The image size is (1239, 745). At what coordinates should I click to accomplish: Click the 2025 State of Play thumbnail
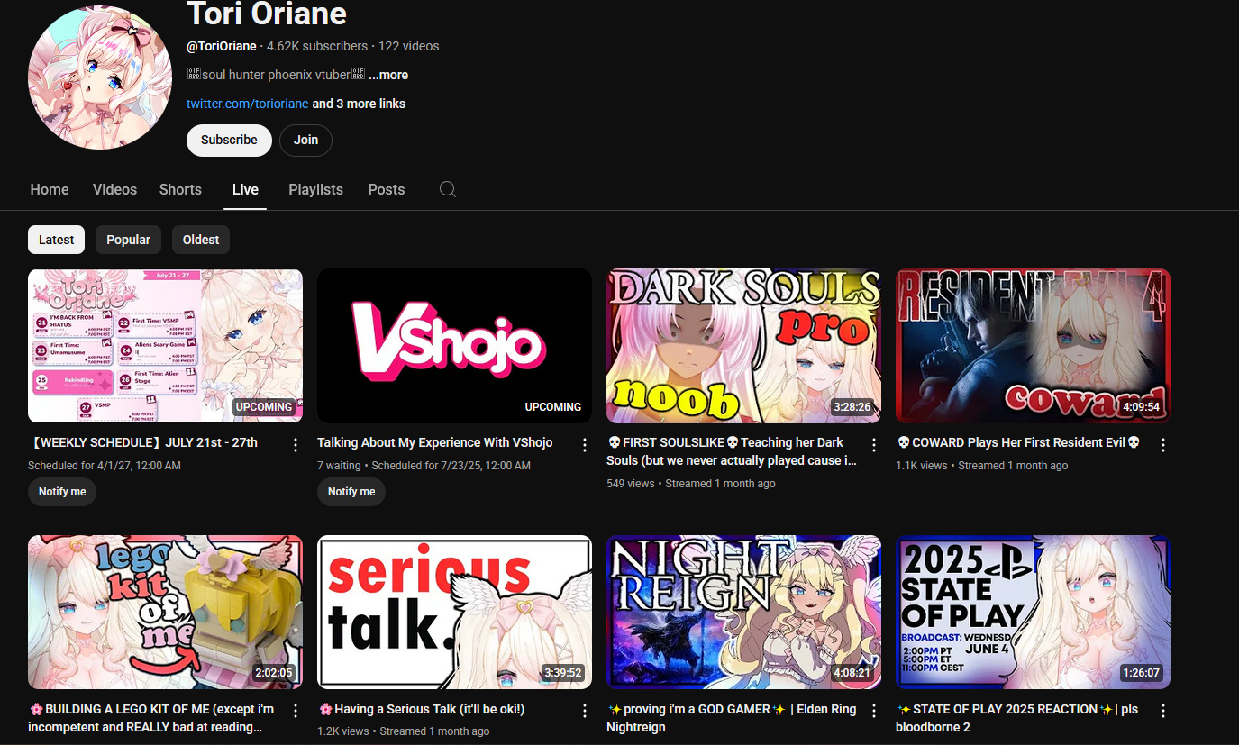pyautogui.click(x=1033, y=613)
